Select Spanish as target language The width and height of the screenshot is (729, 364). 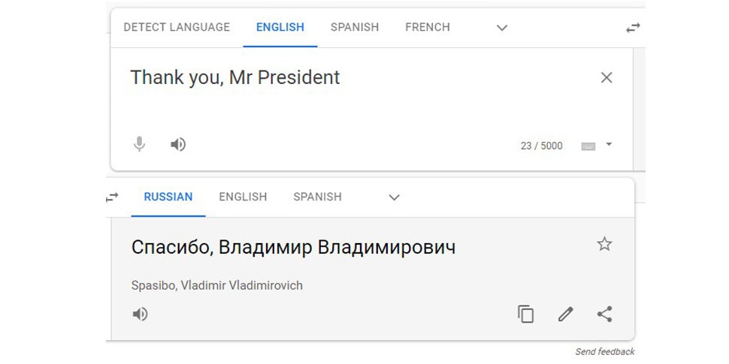(x=317, y=197)
